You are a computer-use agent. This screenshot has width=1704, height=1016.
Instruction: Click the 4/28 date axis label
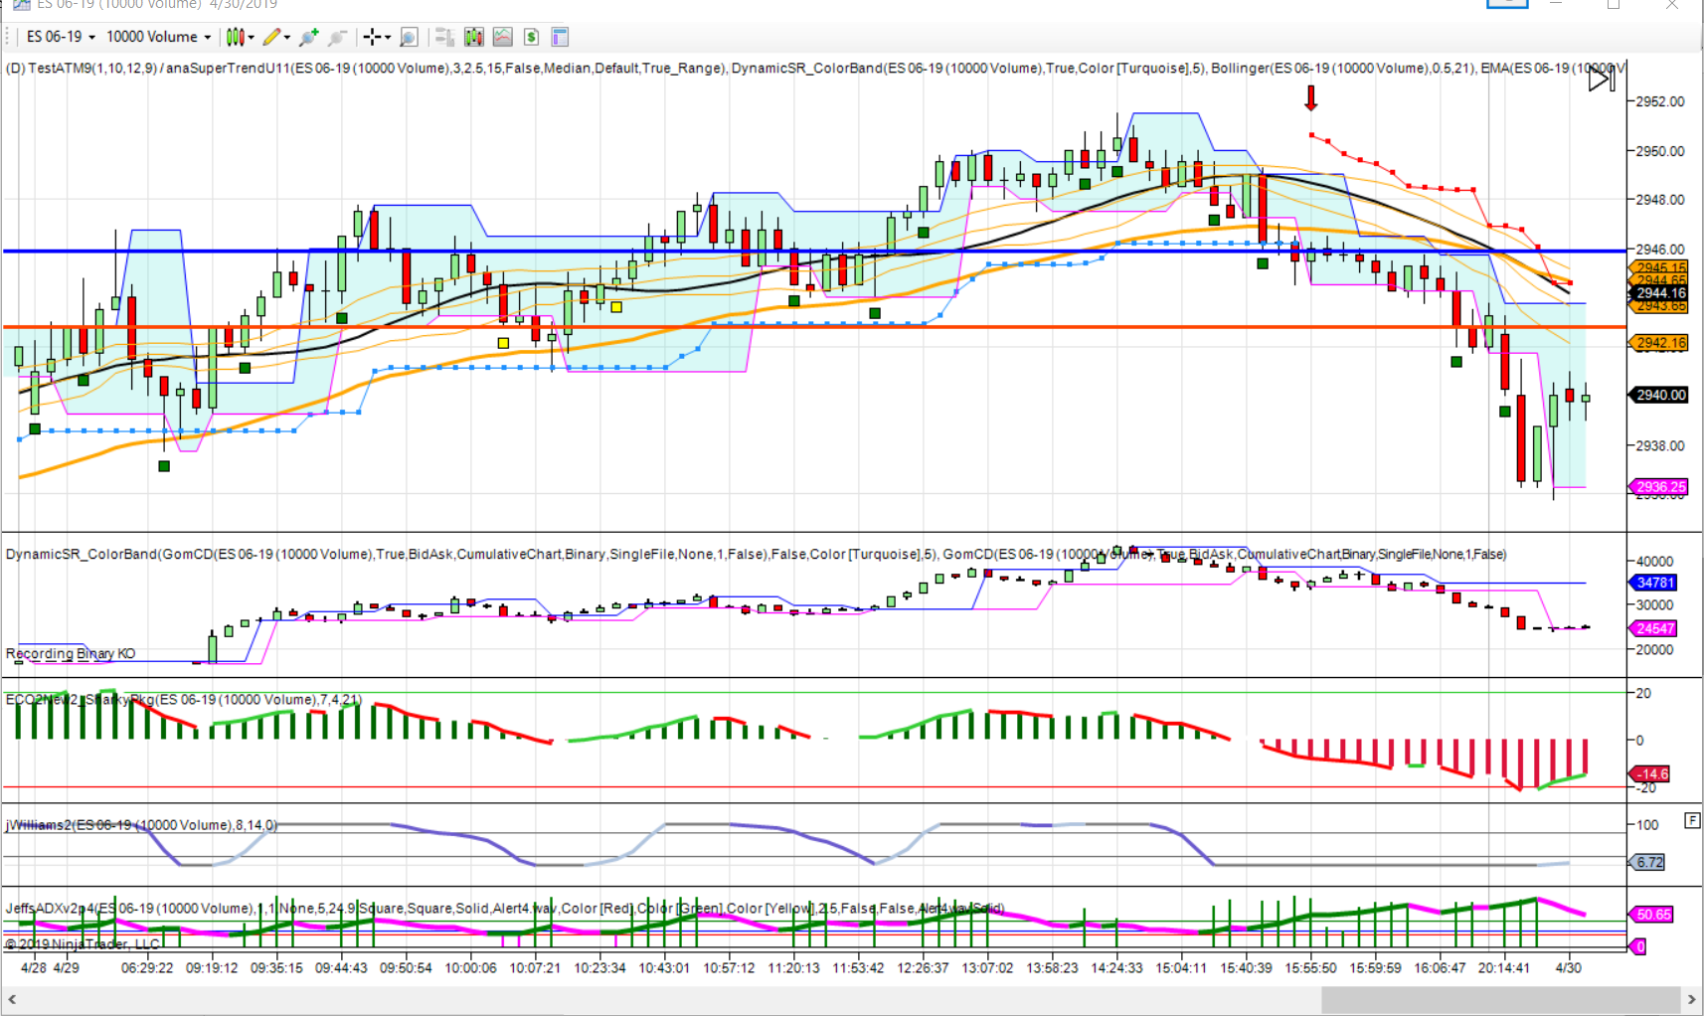(x=34, y=967)
